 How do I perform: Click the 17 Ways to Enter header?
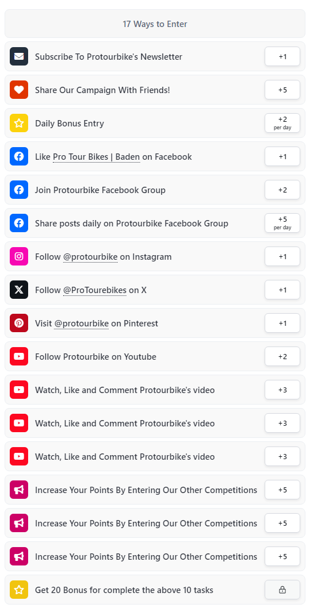(x=155, y=24)
